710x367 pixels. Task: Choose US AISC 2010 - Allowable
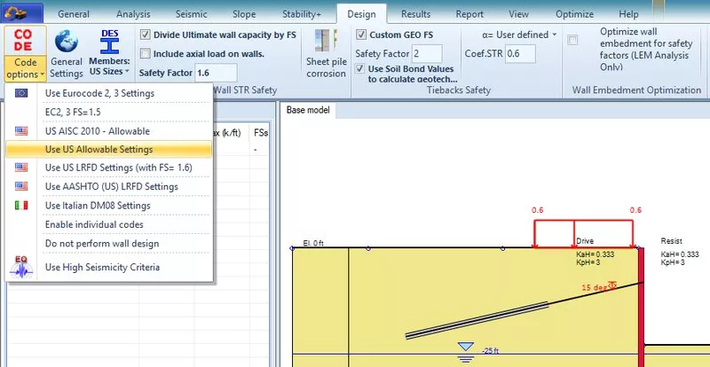point(108,131)
